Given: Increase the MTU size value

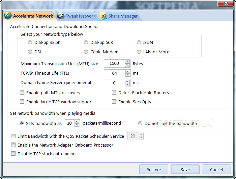Looking at the screenshot, I should [127, 62].
